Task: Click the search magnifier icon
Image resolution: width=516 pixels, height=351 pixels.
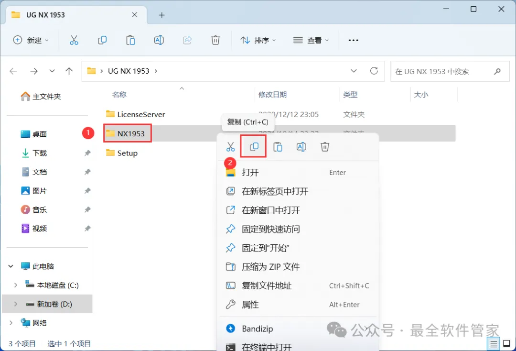Action: click(497, 71)
